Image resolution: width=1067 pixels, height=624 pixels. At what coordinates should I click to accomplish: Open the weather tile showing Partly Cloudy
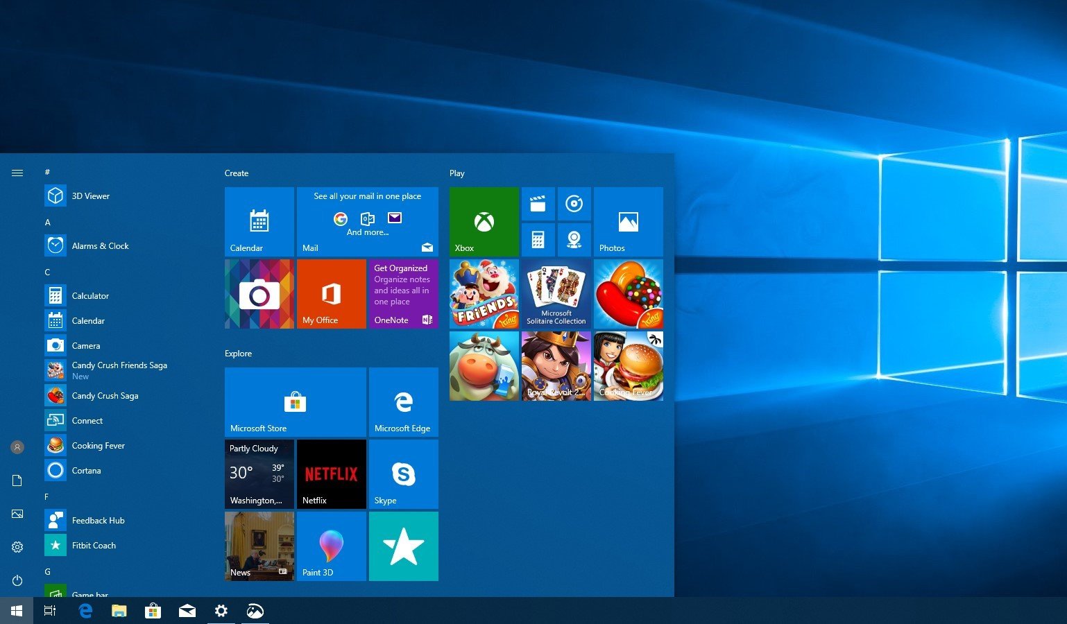(x=259, y=474)
